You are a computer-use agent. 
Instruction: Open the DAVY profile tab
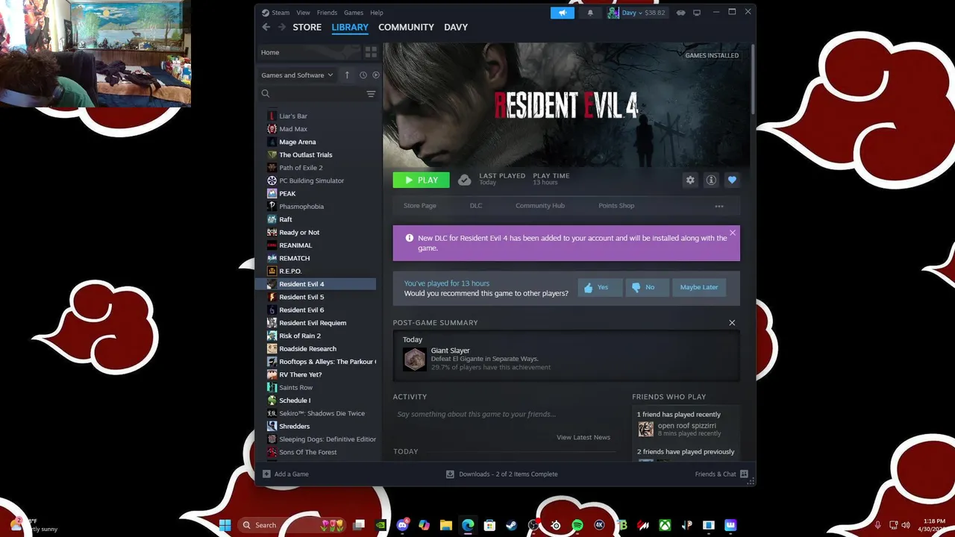456,27
